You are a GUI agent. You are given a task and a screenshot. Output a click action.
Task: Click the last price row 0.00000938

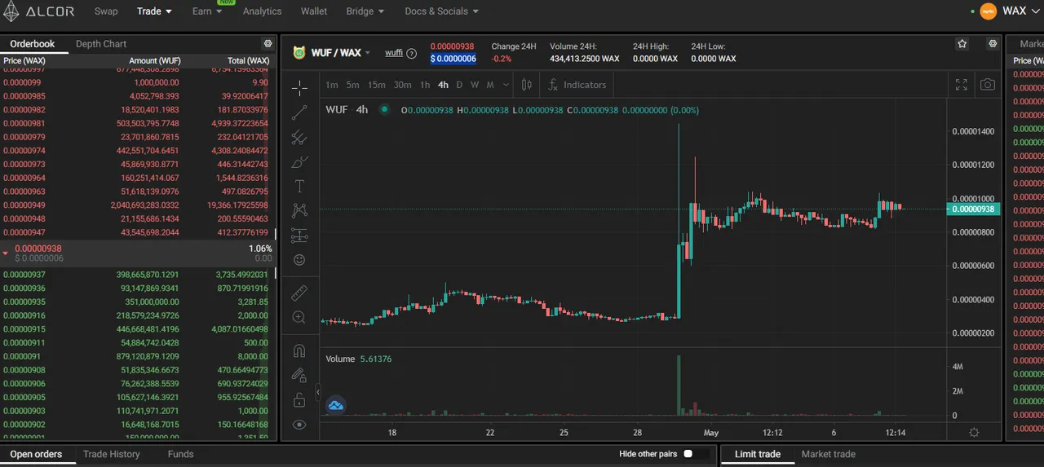pyautogui.click(x=137, y=253)
